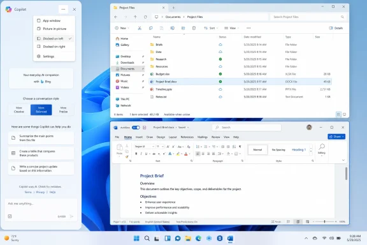Center align text in Word

203,154
